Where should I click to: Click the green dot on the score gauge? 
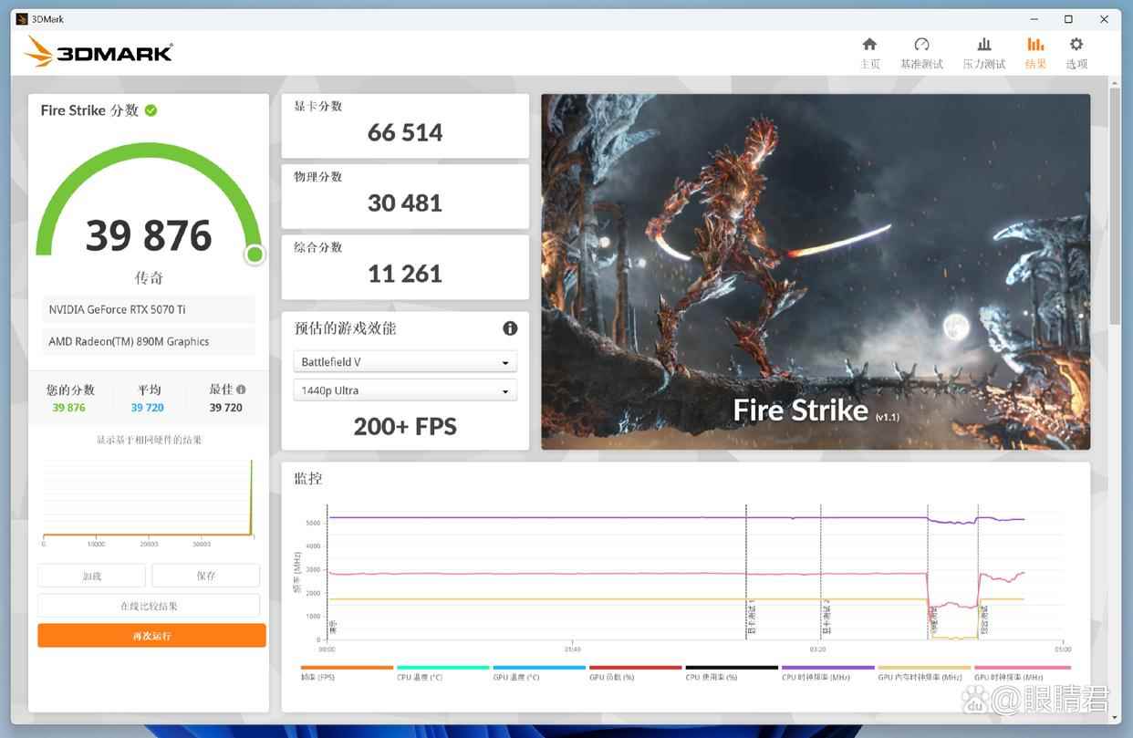pos(255,255)
